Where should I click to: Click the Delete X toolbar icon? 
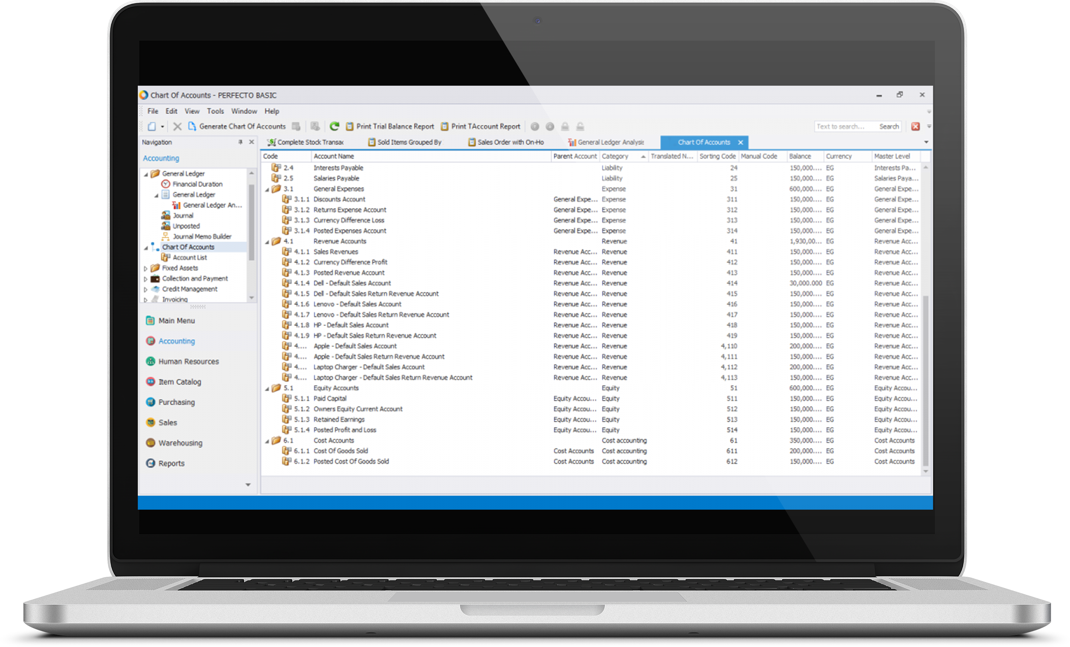(177, 127)
